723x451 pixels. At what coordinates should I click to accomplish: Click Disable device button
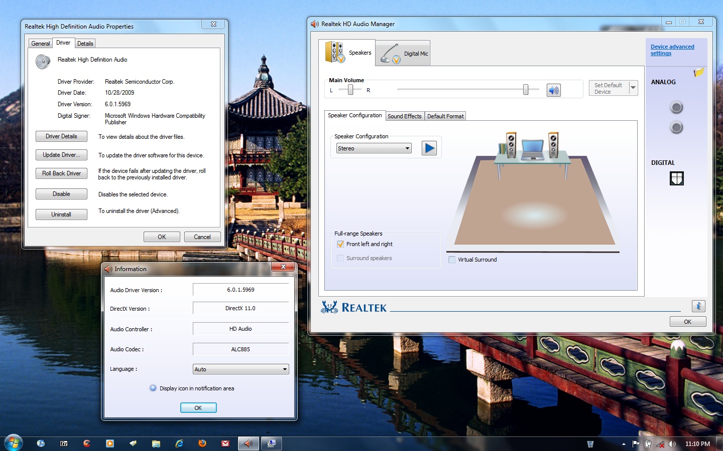point(61,194)
